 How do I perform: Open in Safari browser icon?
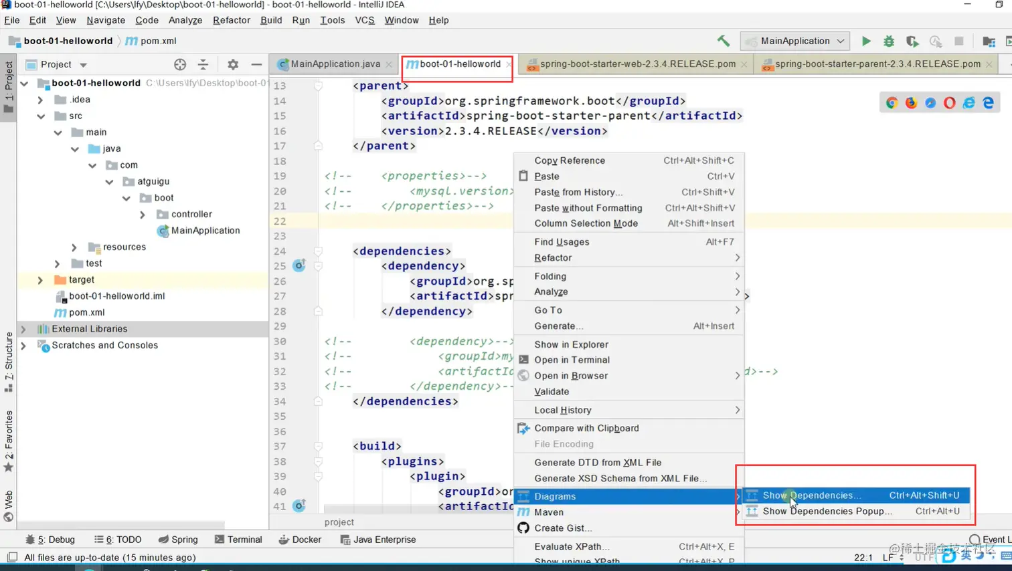click(x=930, y=102)
